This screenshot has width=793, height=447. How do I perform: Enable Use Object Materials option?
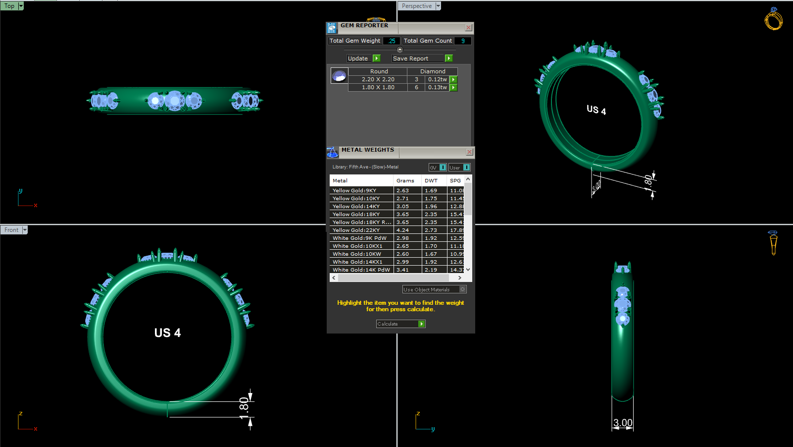[x=462, y=289]
